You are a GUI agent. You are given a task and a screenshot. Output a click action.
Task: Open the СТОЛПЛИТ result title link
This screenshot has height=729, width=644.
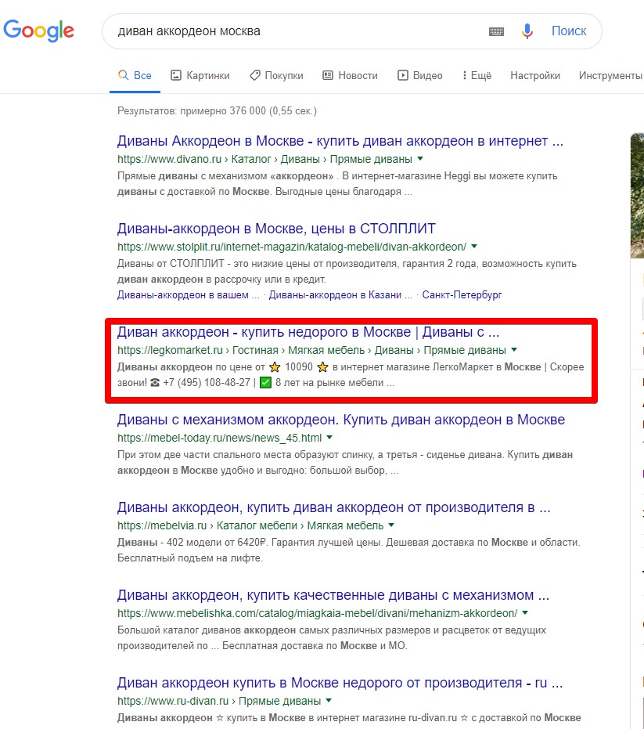(x=276, y=229)
